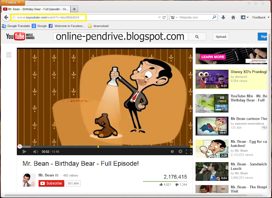272x198 pixels.
Task: Open a new tab with plus button
Action: (x=74, y=9)
